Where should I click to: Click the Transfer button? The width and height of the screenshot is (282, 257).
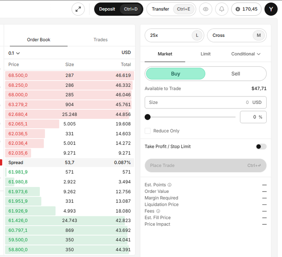click(x=171, y=9)
